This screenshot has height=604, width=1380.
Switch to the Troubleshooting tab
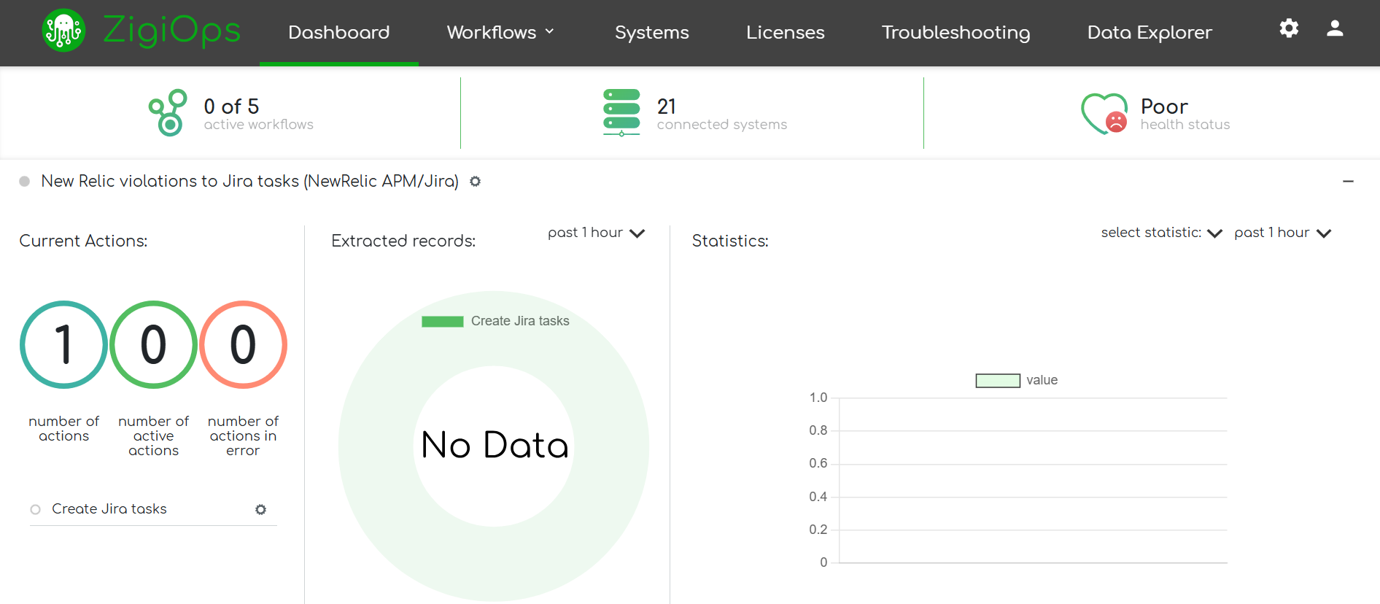tap(955, 32)
